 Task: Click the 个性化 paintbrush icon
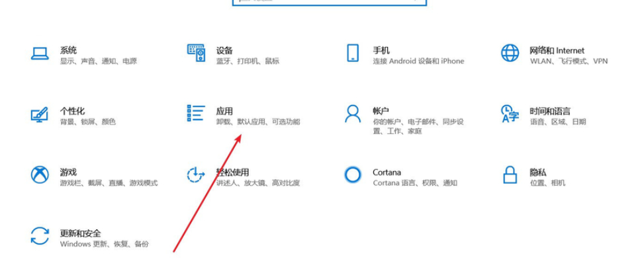39,114
